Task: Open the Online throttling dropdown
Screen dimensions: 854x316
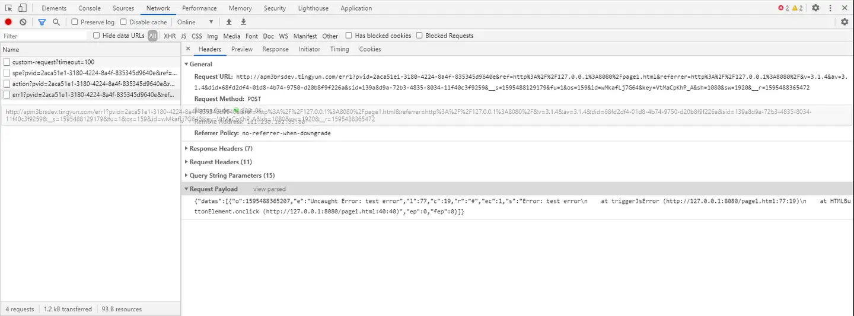Action: (195, 22)
